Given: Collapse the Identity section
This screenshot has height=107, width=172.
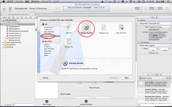Looking at the screenshot, I should point(139,20).
